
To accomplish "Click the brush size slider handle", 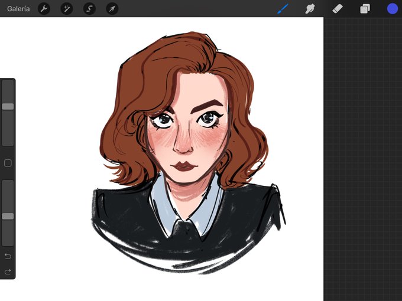I will 8,106.
